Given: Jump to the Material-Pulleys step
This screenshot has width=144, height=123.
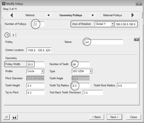Looking at the screenshot, I should (x=112, y=15).
